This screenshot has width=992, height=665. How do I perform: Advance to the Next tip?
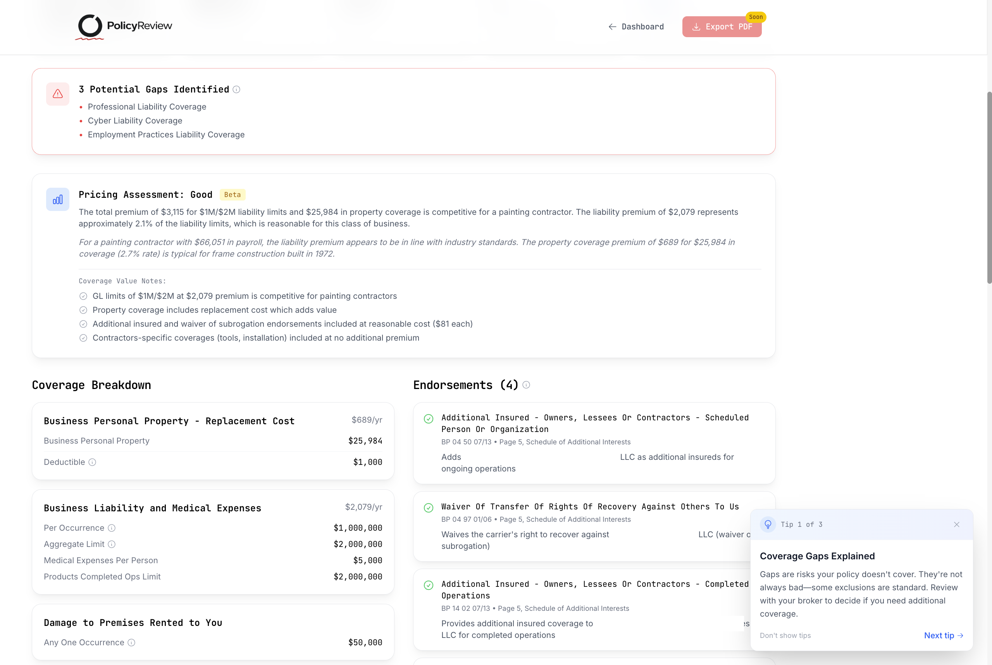coord(943,635)
